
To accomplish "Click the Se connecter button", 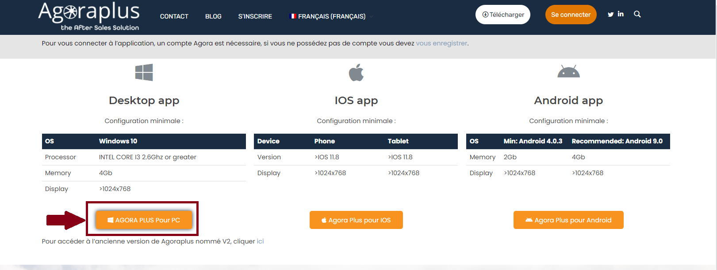I will coord(571,15).
